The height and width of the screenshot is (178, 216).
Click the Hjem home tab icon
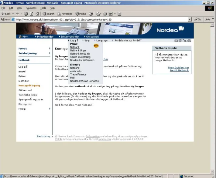pos(20,37)
